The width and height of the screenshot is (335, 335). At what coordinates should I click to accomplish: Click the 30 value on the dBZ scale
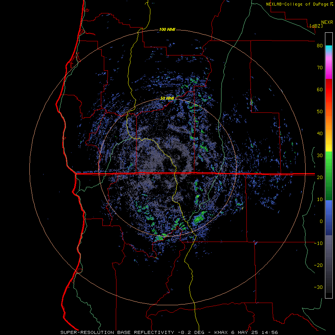tap(320, 155)
